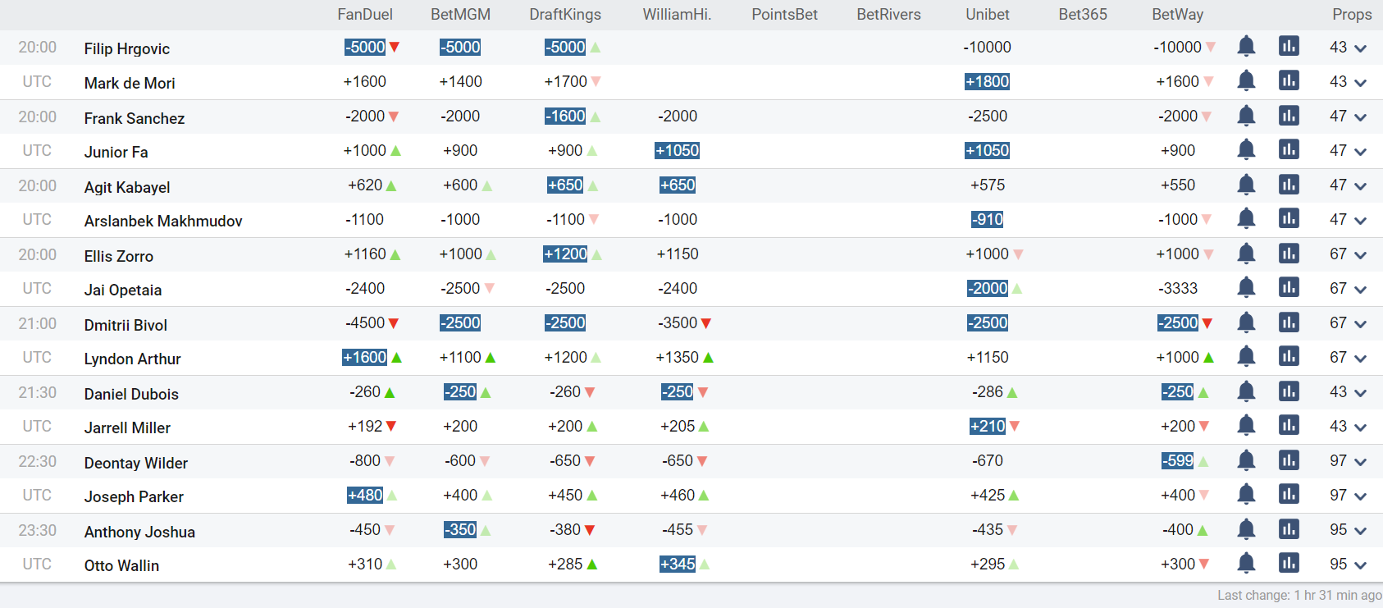Click Unibet -2000 odds for Jai Opetaia
Viewport: 1383px width, 608px height.
(988, 288)
